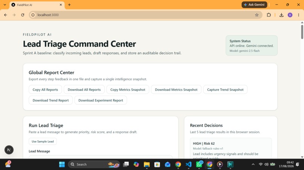The height and width of the screenshot is (170, 304).
Task: Click the Model: gemini-2.5-flash text
Action: (244, 51)
